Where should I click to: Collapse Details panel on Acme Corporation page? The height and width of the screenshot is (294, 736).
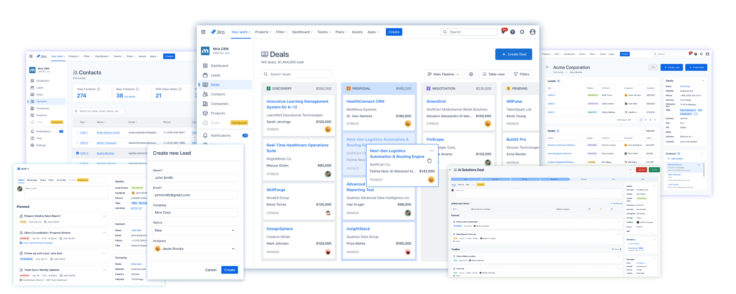(x=703, y=81)
